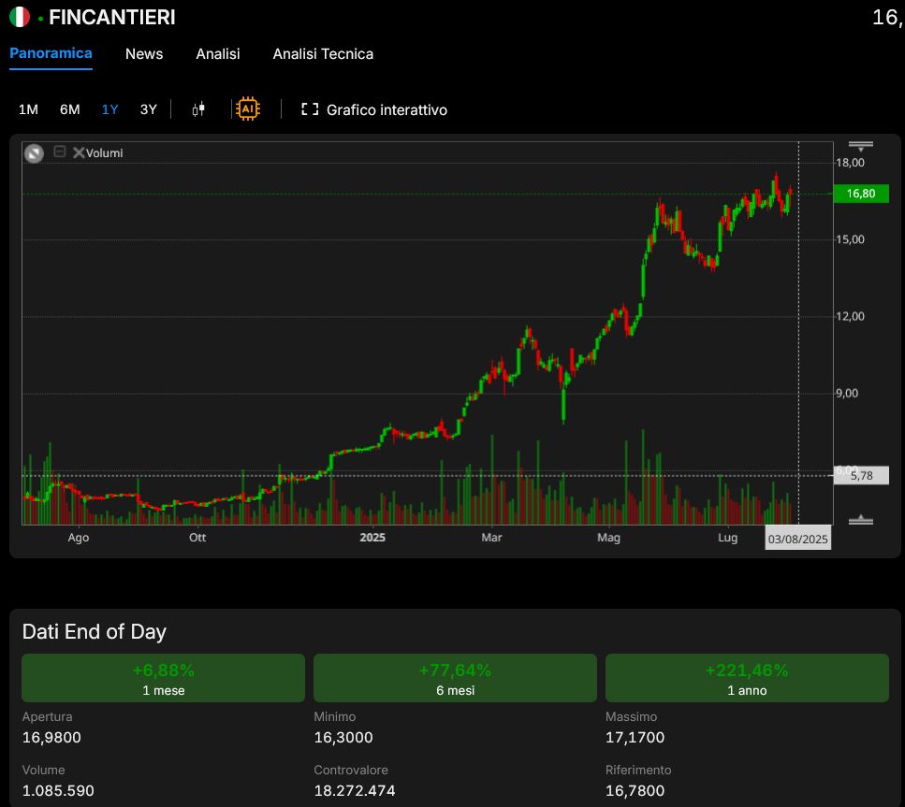The height and width of the screenshot is (807, 905).
Task: Click the Ago axis label
Action: [x=79, y=537]
